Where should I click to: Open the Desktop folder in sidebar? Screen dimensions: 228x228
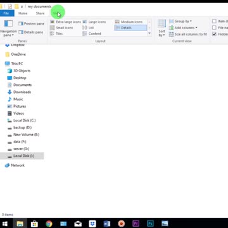[x=17, y=78]
